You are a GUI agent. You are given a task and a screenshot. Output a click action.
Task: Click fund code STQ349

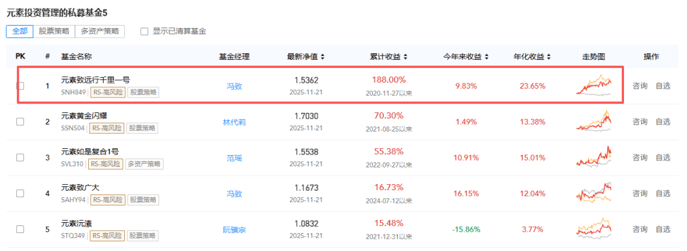tap(73, 236)
